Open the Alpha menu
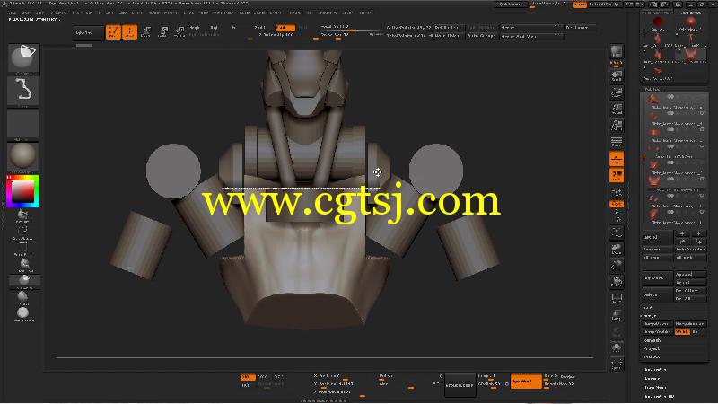 pos(12,13)
